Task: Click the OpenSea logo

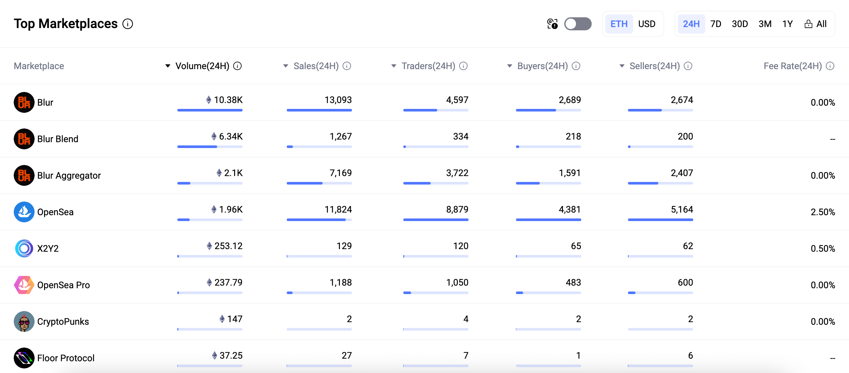Action: [x=24, y=212]
